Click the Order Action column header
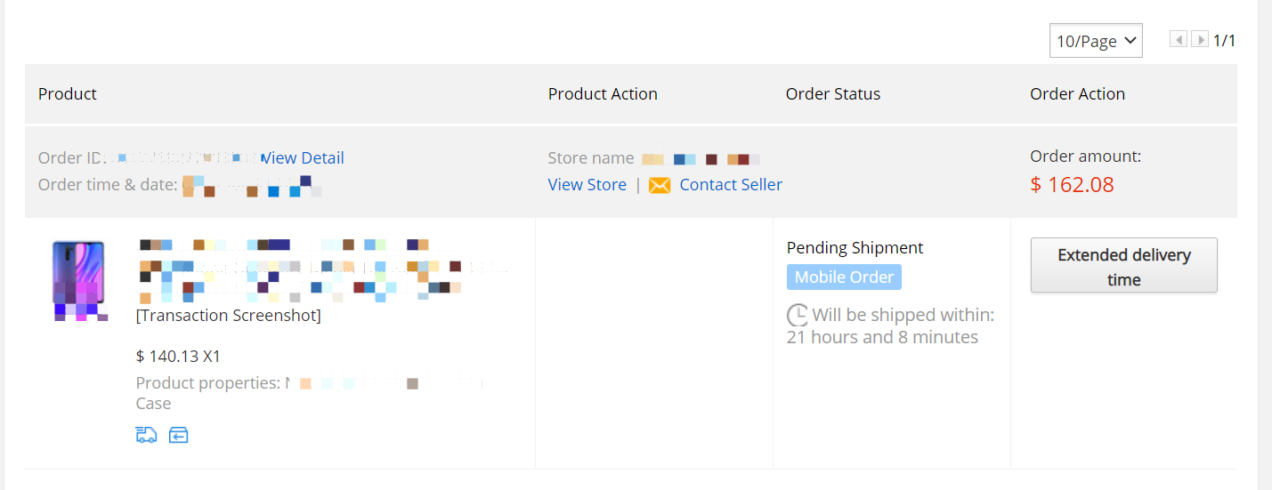The width and height of the screenshot is (1272, 490). [x=1077, y=94]
